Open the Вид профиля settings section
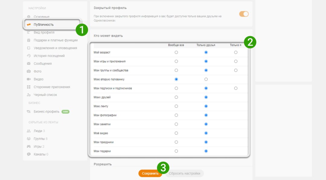Image resolution: width=326 pixels, height=180 pixels. coord(44,32)
